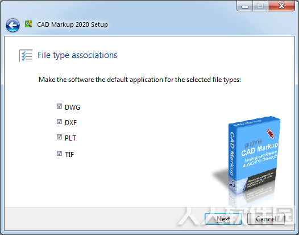The image size is (299, 235).
Task: Click the "File type associations" heading
Action: point(77,55)
